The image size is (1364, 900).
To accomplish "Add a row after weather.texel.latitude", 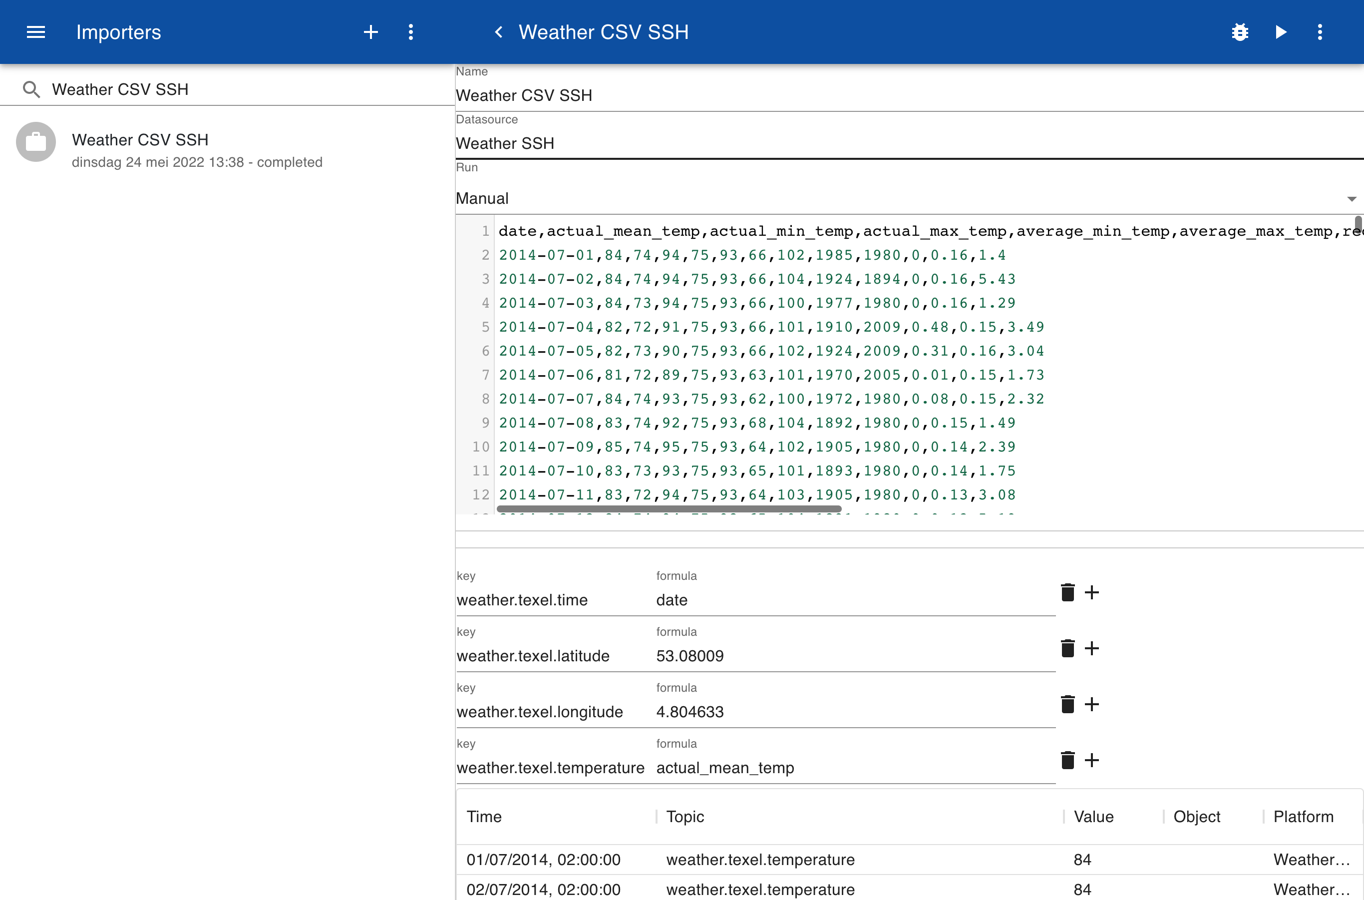I will (x=1092, y=649).
